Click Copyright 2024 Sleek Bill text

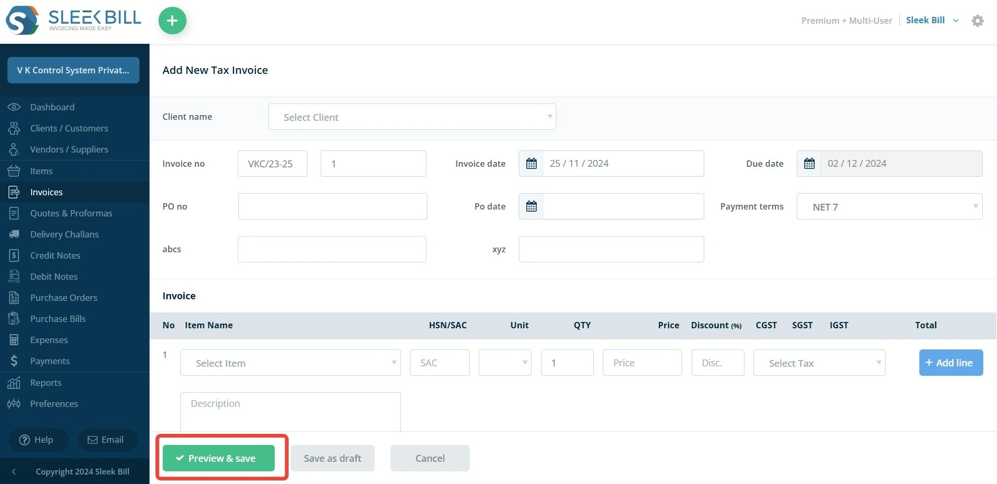point(82,471)
